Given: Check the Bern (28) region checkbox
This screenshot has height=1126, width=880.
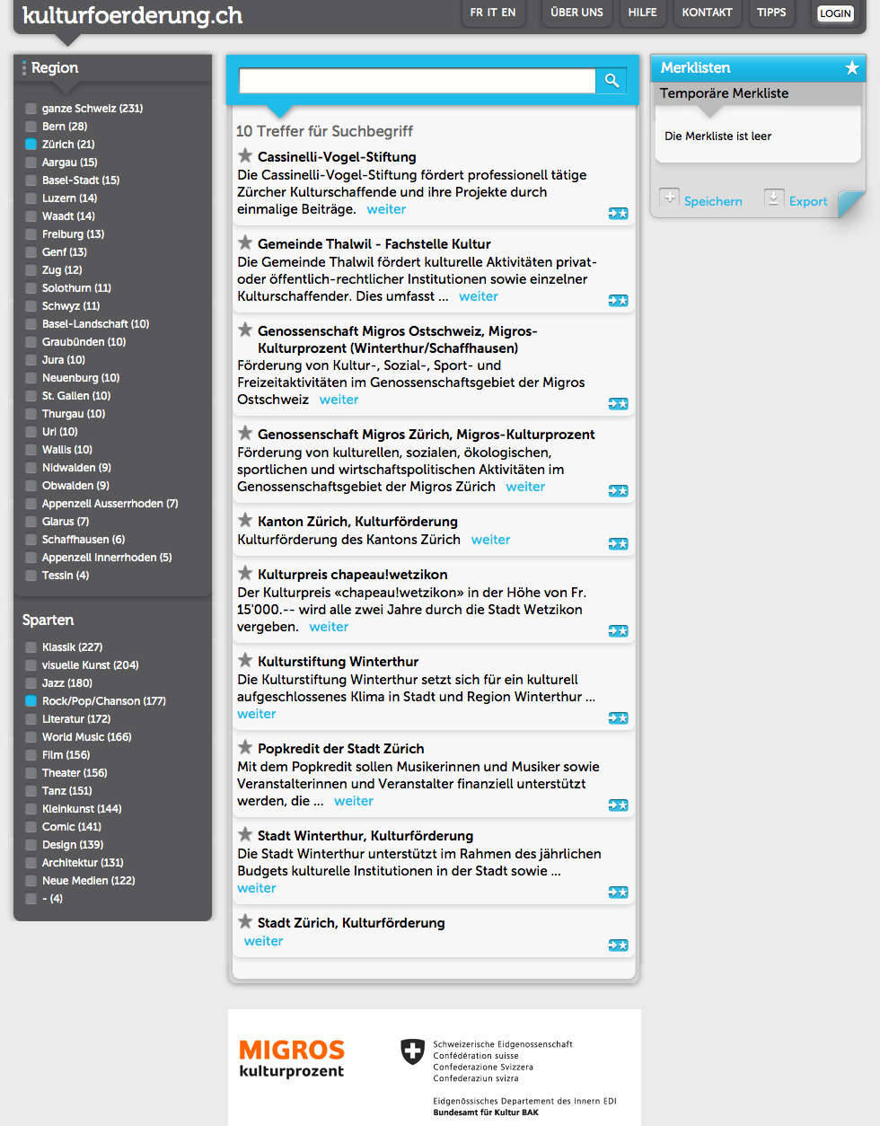Looking at the screenshot, I should [x=31, y=127].
